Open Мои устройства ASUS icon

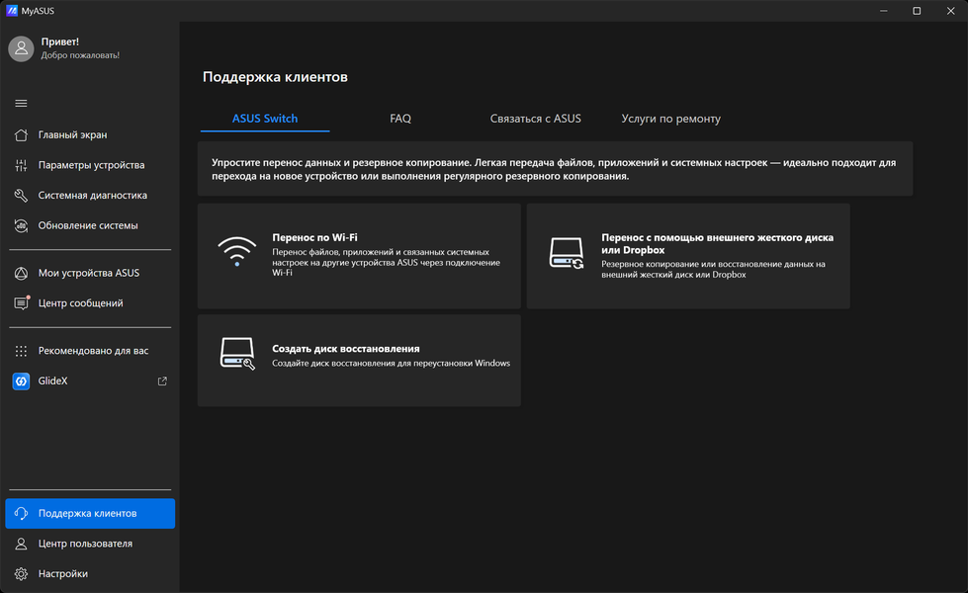pos(21,274)
